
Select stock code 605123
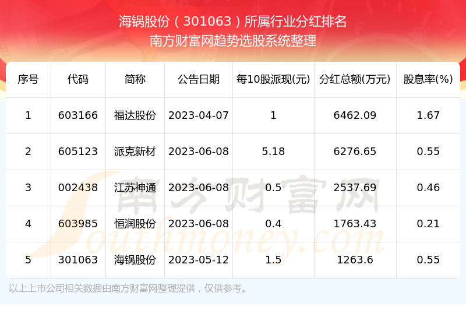[x=78, y=152]
